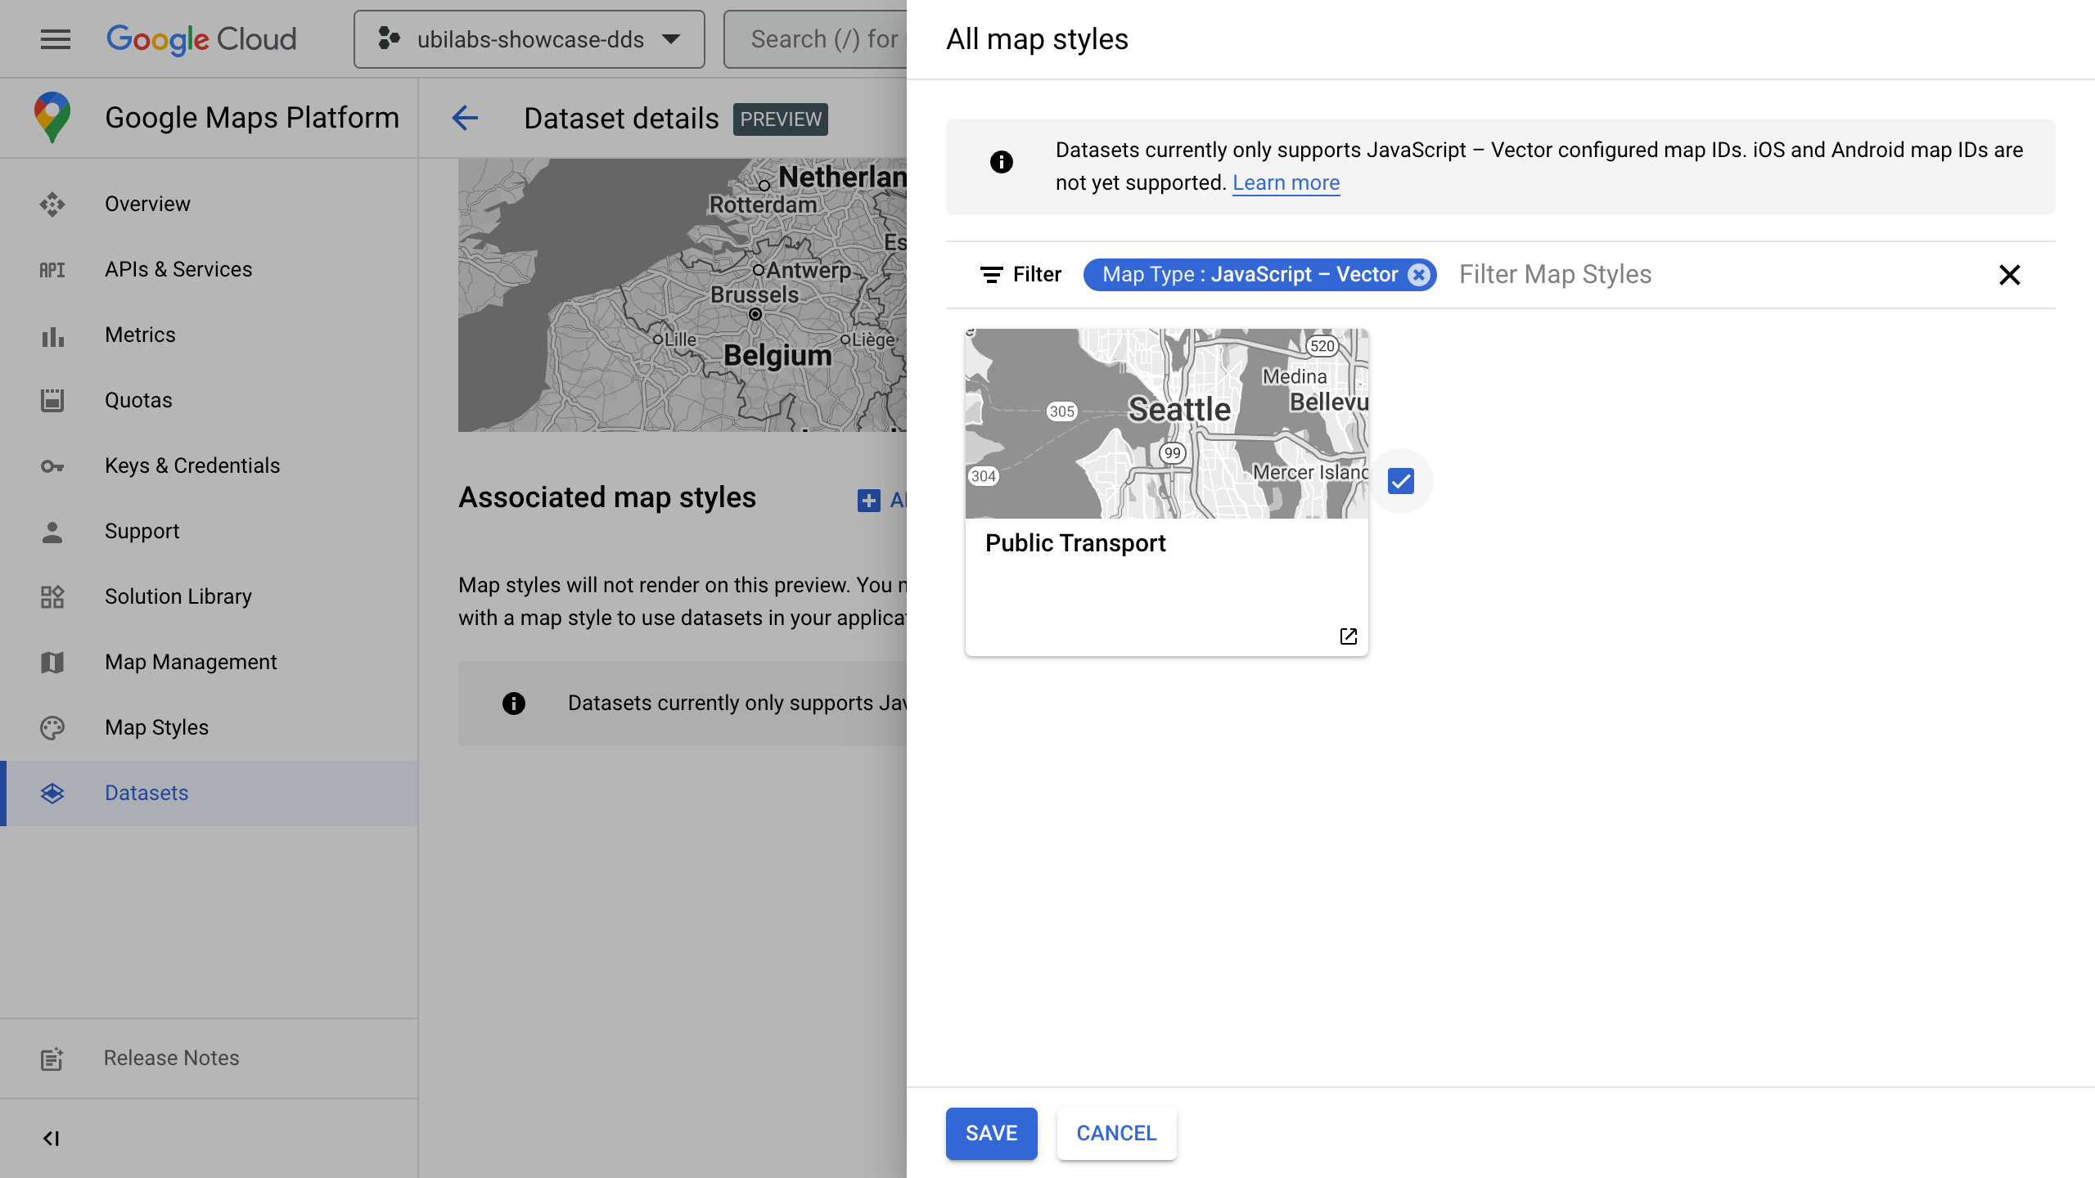Click the All map styles panel title
Screen dimensions: 2095x1178
pyautogui.click(x=1037, y=38)
